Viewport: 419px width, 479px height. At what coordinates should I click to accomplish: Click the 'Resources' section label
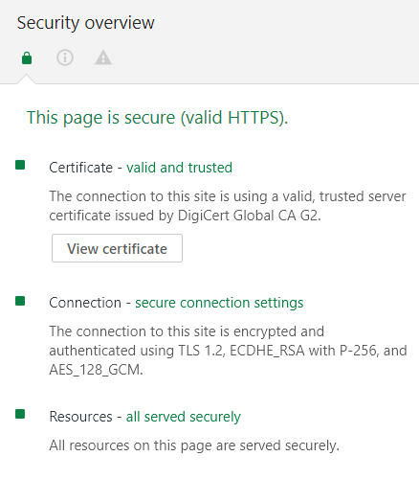pyautogui.click(x=81, y=417)
